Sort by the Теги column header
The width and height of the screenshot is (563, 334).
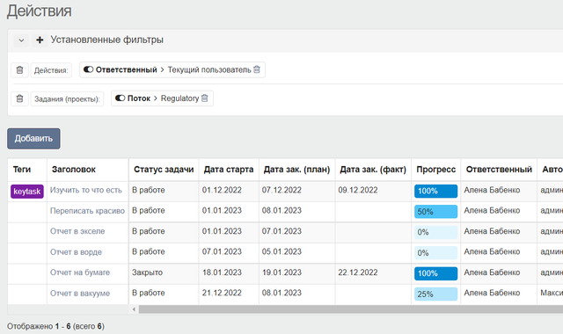coord(22,170)
